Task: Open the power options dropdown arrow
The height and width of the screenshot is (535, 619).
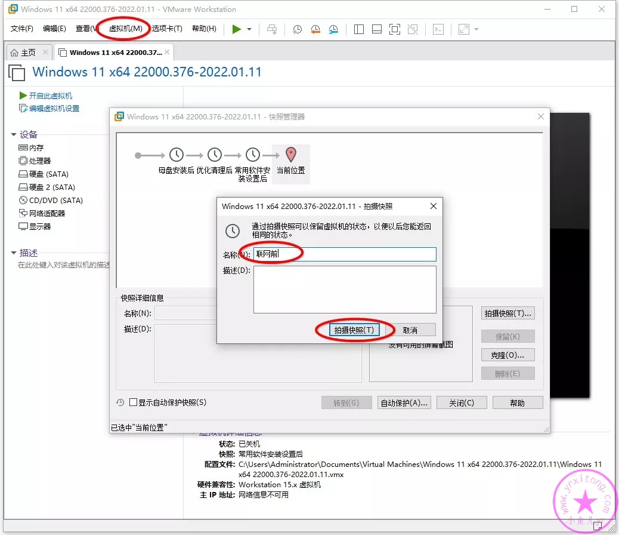Action: pos(249,29)
